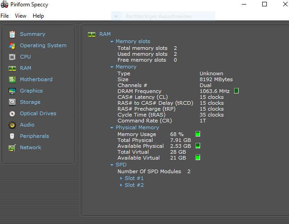Viewport: 289px width, 224px height.
Task: Click the 8192 MBytes size value
Action: pos(216,80)
